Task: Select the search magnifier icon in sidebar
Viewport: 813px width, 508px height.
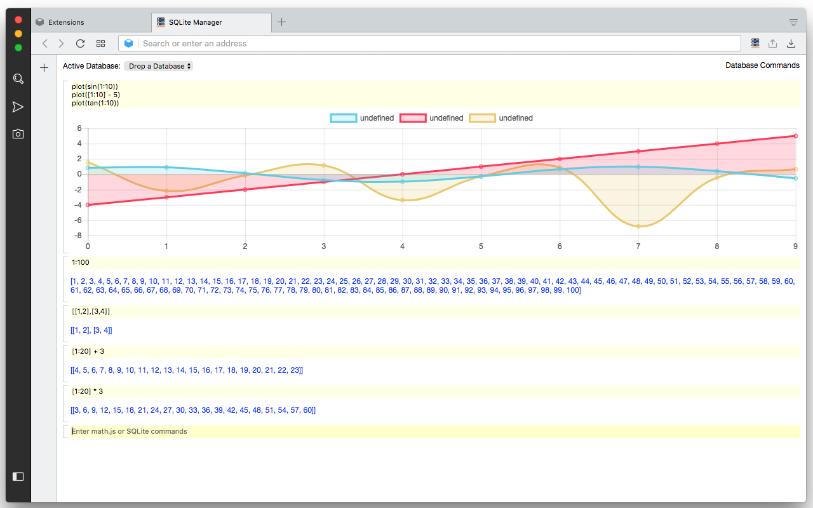Action: (x=18, y=78)
